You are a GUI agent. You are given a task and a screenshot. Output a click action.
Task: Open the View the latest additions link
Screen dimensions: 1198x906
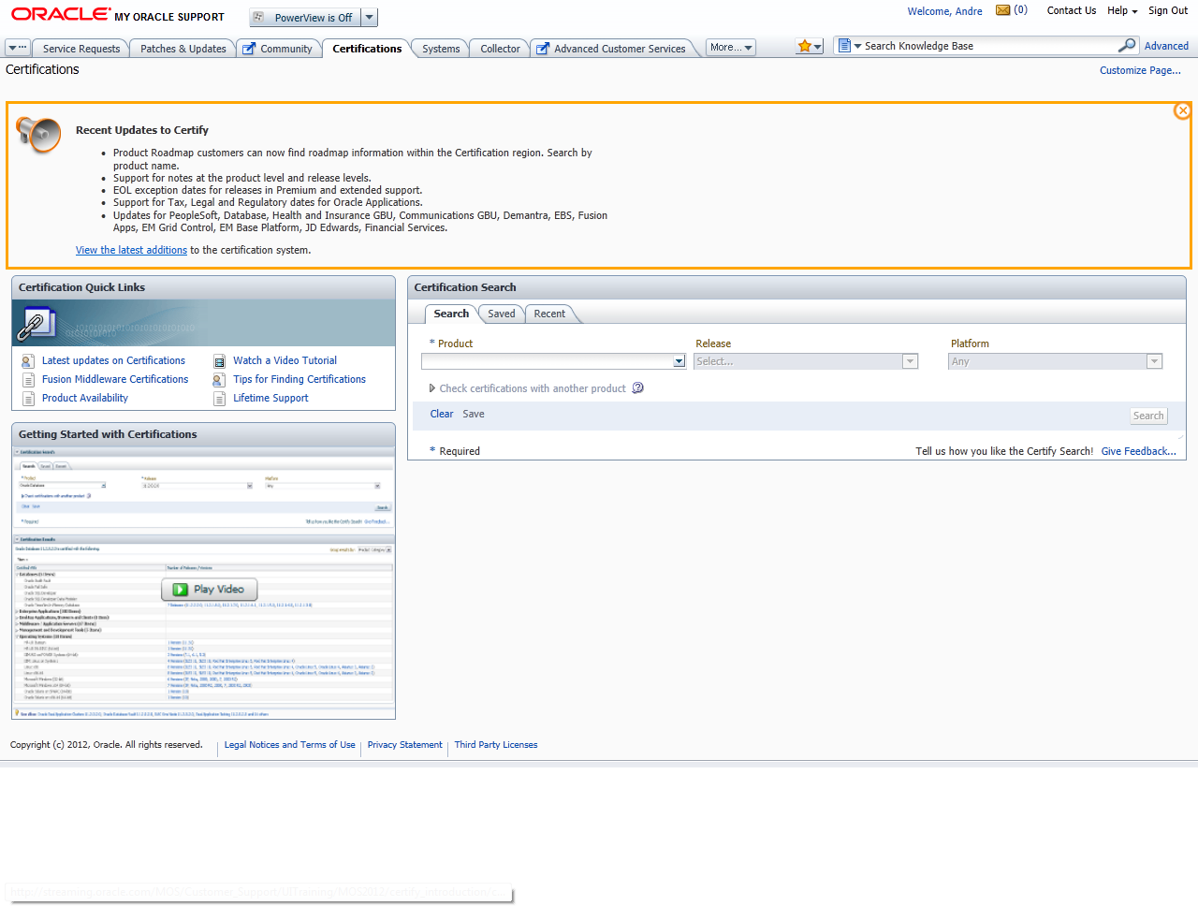click(131, 250)
